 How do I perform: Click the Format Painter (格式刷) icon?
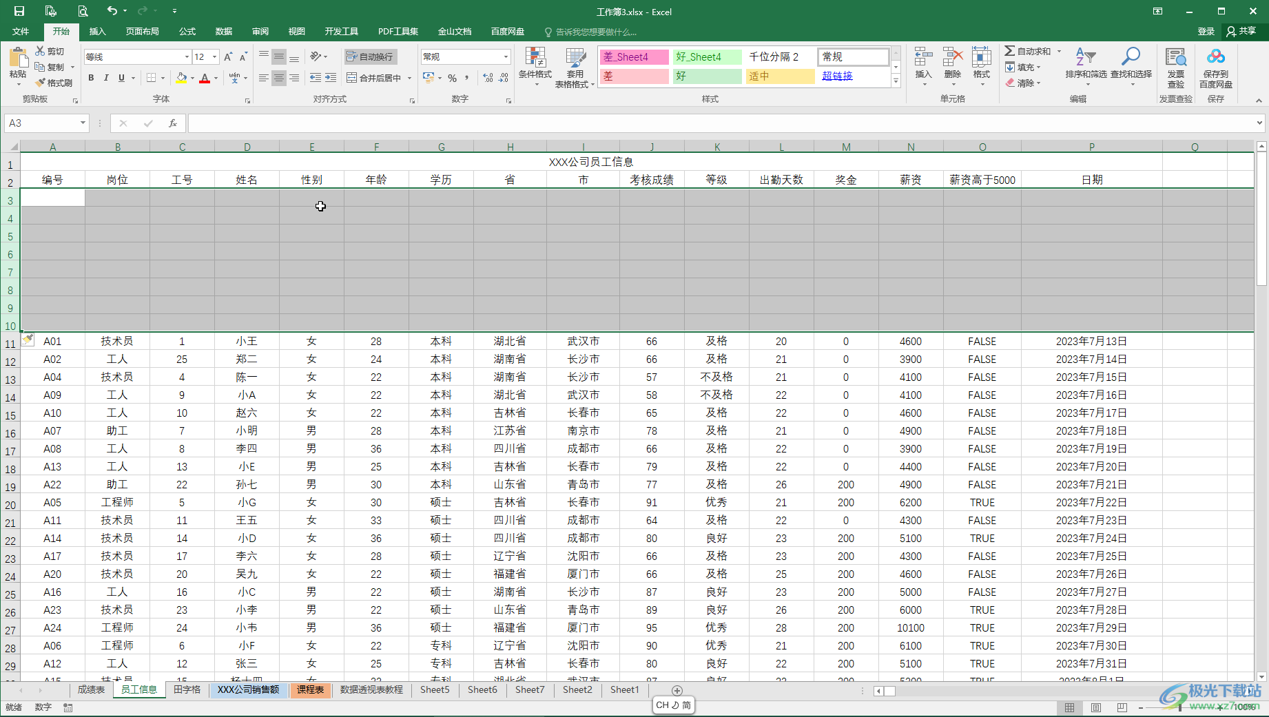point(41,83)
